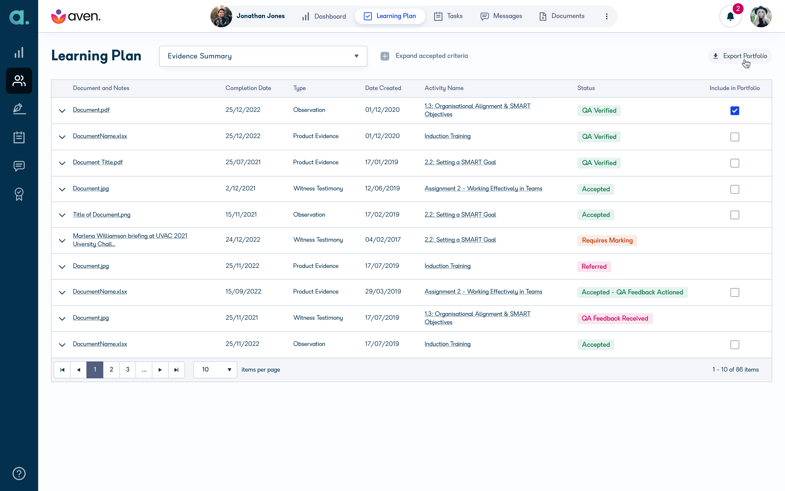This screenshot has height=491, width=785.
Task: Expand the Document Title.pdf row
Action: [62, 163]
